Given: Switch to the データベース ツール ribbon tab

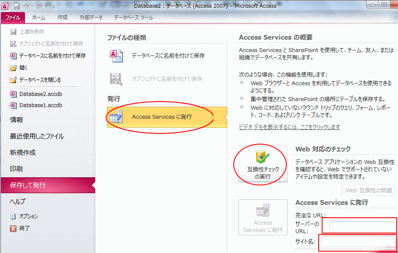Looking at the screenshot, I should coord(134,18).
